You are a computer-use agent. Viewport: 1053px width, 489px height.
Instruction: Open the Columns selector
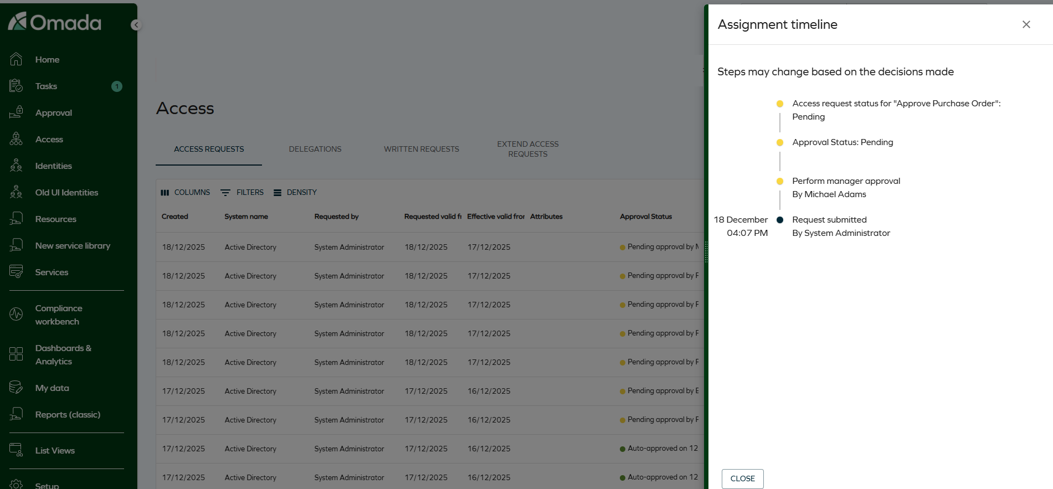[x=186, y=192]
